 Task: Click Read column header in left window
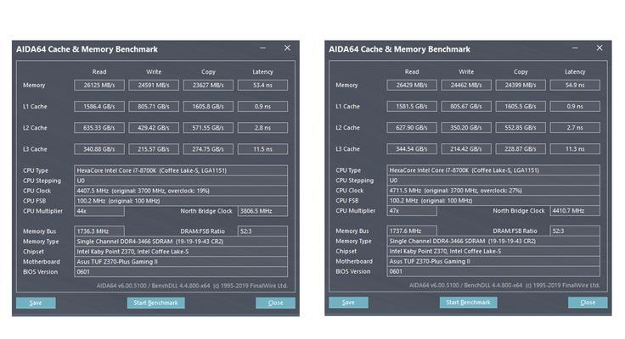point(99,72)
